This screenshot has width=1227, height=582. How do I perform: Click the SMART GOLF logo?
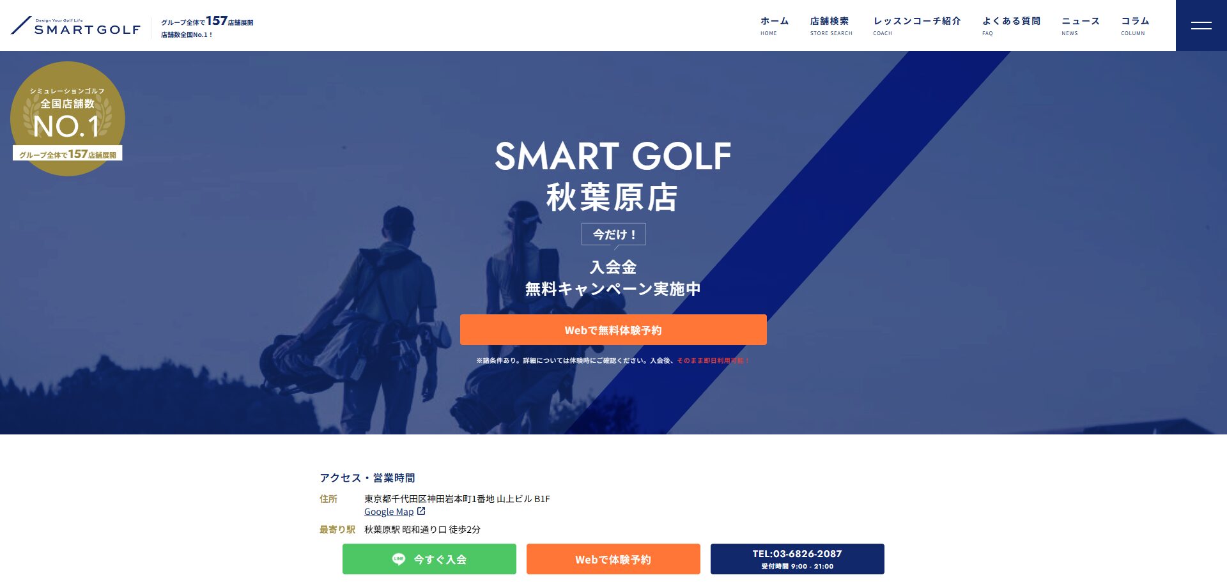tap(75, 26)
